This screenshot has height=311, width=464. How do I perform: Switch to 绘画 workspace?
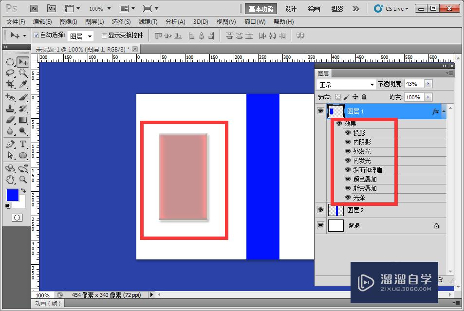point(314,9)
